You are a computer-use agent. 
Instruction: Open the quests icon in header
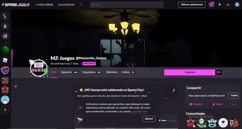click(x=211, y=5)
